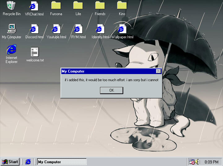
Task: Open the Start menu
Action: click(x=10, y=162)
